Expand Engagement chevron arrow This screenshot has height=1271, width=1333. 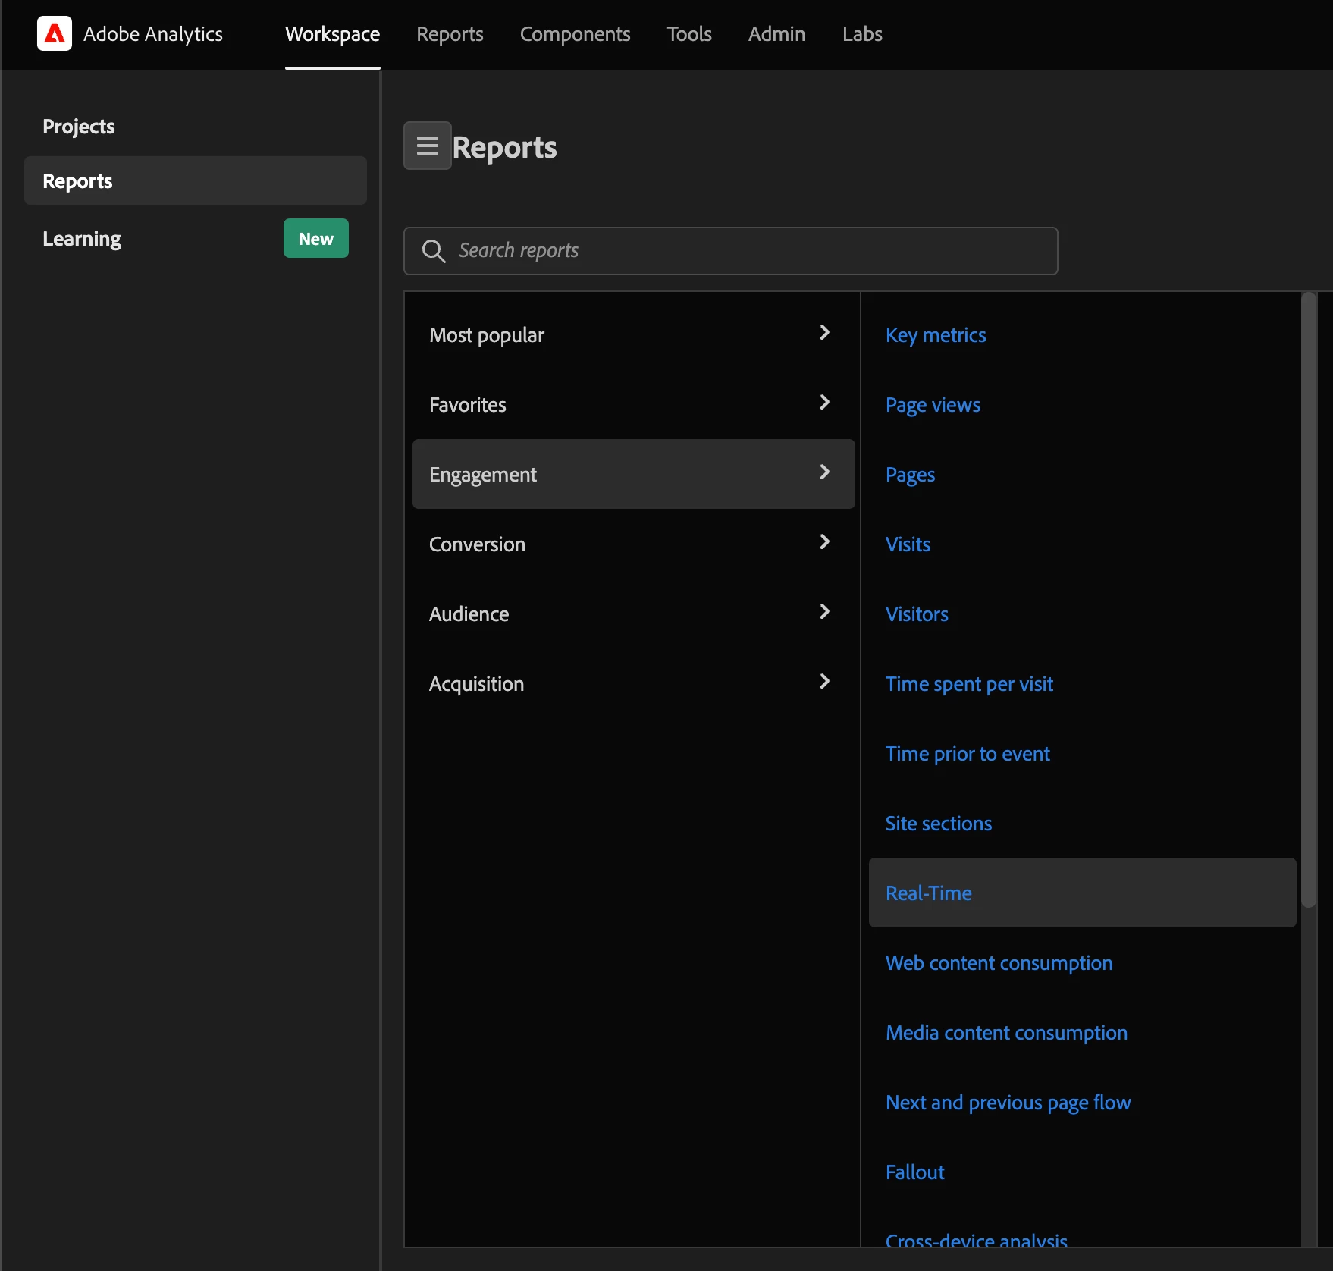(x=825, y=472)
